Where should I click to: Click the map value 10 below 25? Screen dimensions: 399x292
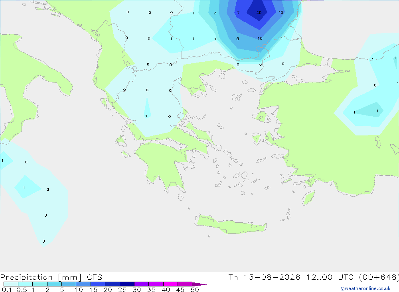click(260, 38)
